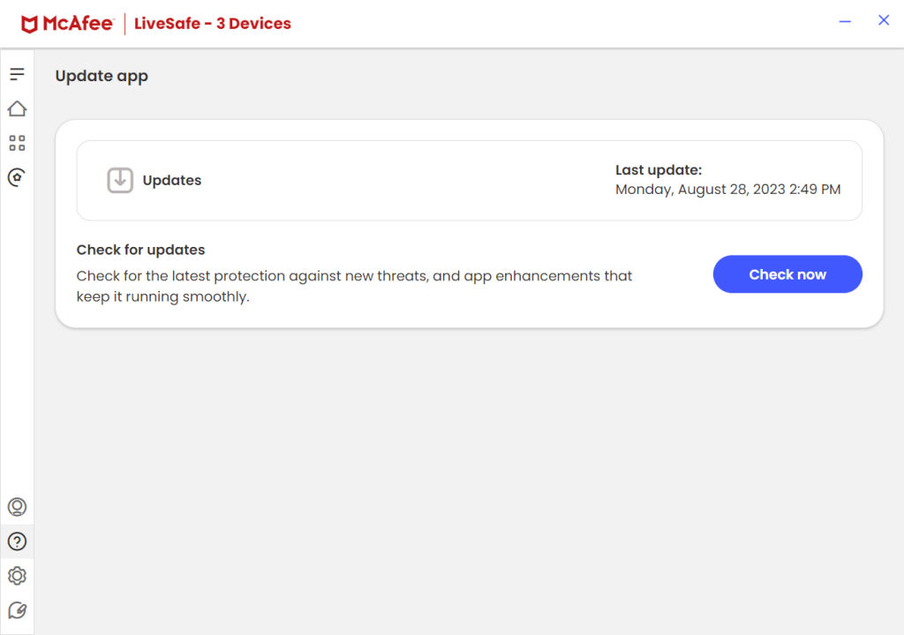
Task: Click 'LiveSafe - 3 Devices' title text
Action: [x=213, y=24]
